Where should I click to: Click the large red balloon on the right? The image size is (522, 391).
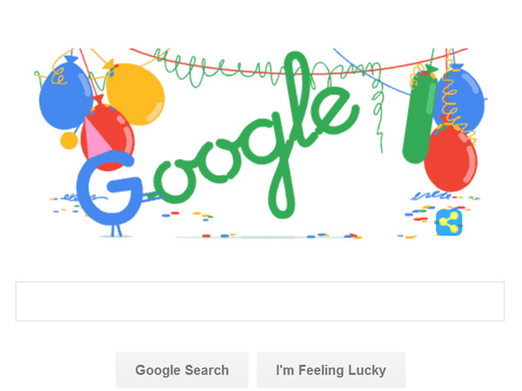click(450, 158)
